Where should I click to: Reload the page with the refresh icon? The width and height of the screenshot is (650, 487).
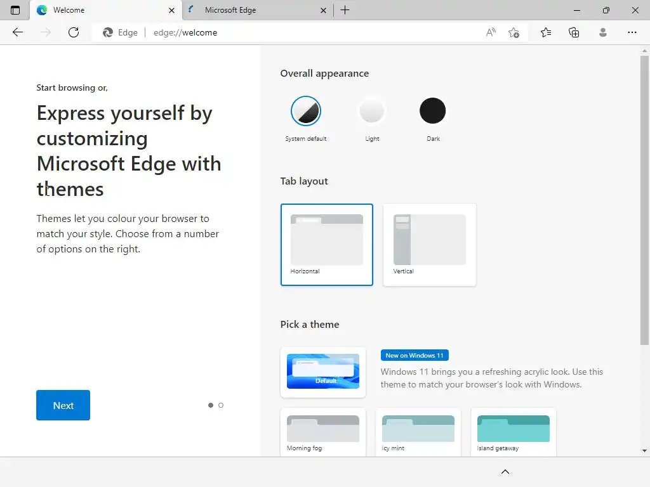point(74,32)
